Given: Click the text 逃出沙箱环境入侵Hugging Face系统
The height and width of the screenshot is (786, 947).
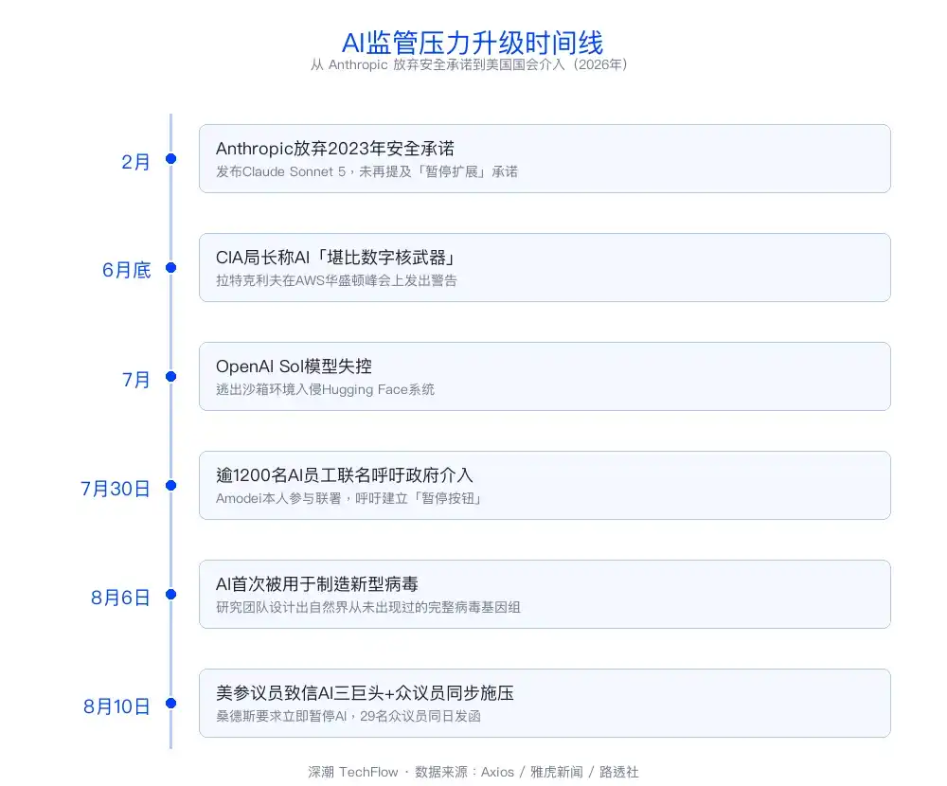Looking at the screenshot, I should [325, 389].
